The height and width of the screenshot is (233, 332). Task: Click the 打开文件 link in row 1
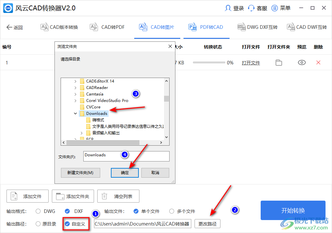tap(251, 63)
